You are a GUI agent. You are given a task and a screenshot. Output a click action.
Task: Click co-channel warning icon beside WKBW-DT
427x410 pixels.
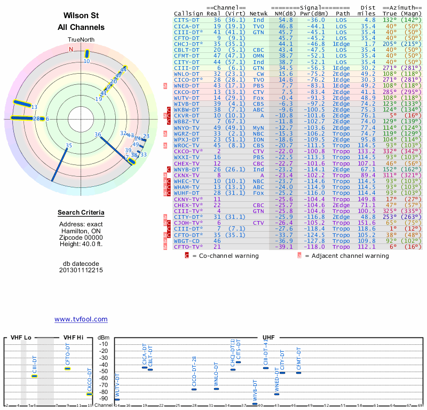click(x=169, y=109)
